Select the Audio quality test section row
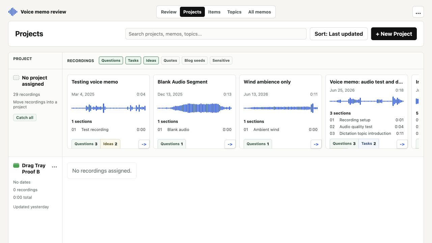The height and width of the screenshot is (243, 432). (x=367, y=127)
